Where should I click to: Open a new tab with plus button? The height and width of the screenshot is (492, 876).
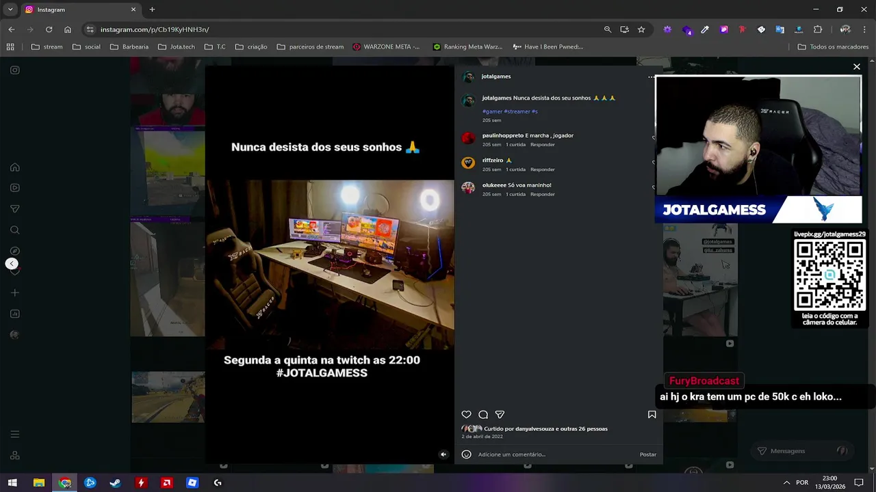[152, 10]
